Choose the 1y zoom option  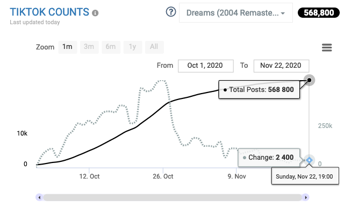coord(132,47)
